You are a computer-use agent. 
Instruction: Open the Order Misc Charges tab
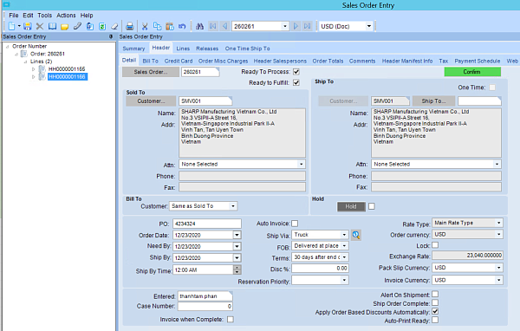224,61
